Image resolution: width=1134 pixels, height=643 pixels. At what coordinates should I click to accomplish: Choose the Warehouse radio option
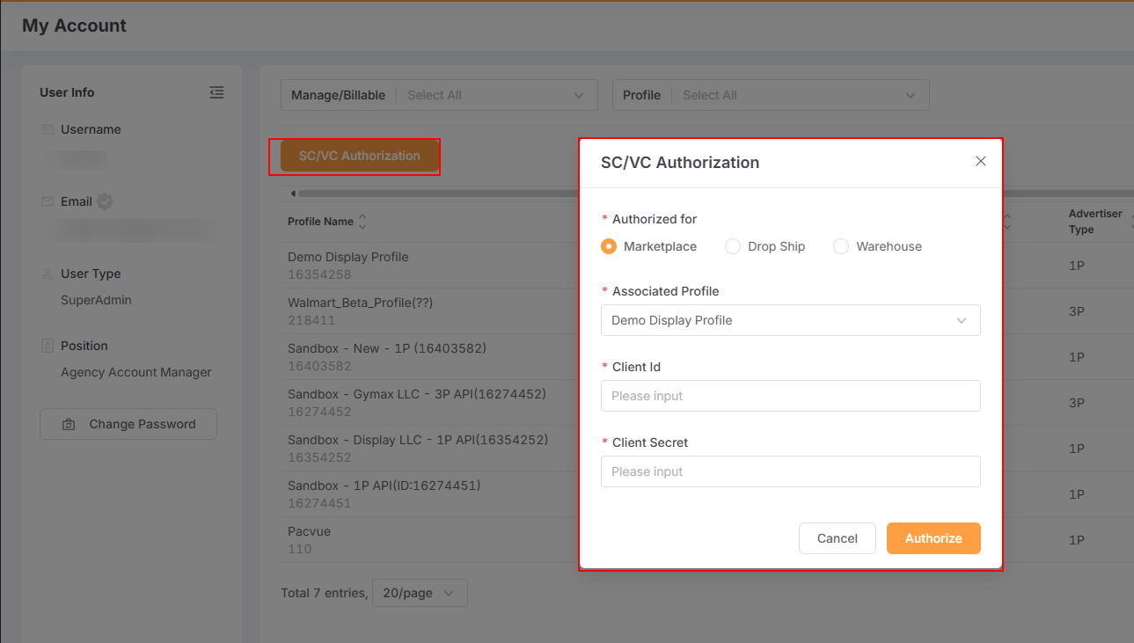coord(841,246)
